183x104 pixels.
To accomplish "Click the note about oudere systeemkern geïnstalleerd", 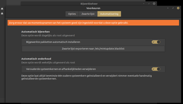I will pos(86,77).
